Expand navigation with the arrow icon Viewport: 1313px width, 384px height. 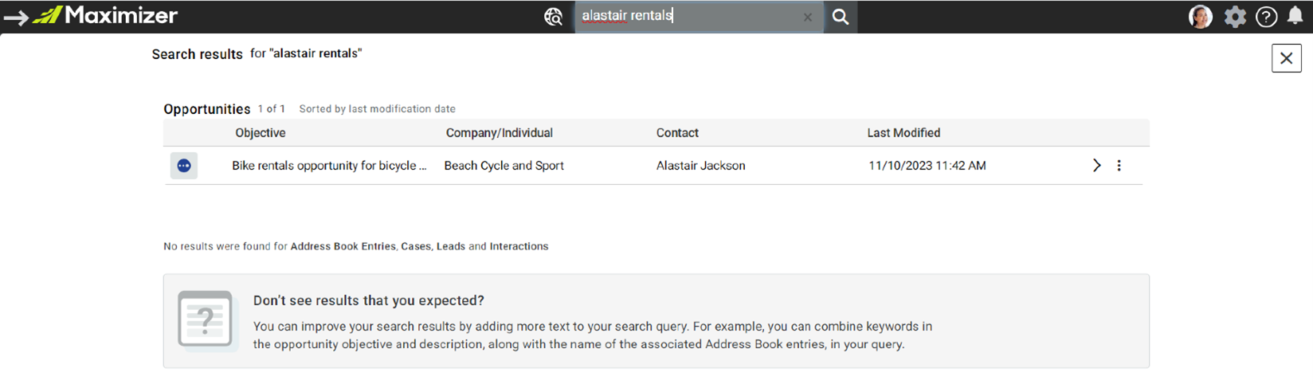coord(16,17)
